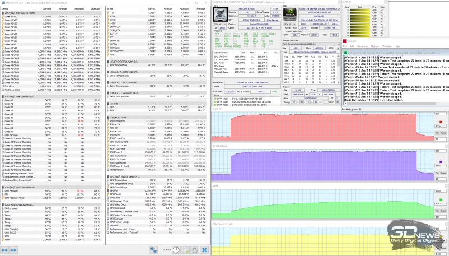Click the icon beside Core #0 Thermal Throttling
The height and width of the screenshot is (256, 449).
3,138
